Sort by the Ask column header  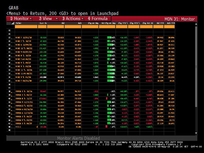[80, 23]
